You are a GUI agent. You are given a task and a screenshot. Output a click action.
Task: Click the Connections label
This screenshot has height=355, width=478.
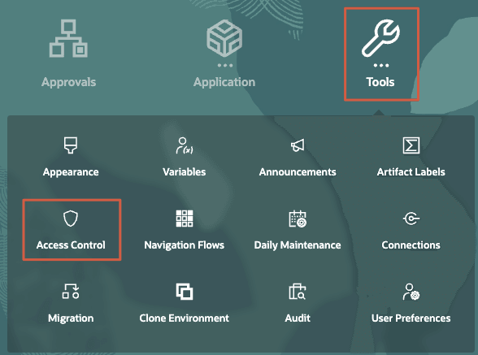point(411,245)
